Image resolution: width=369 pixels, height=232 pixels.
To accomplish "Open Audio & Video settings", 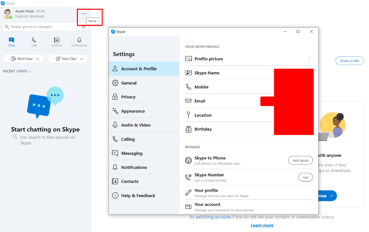I will pos(144,125).
